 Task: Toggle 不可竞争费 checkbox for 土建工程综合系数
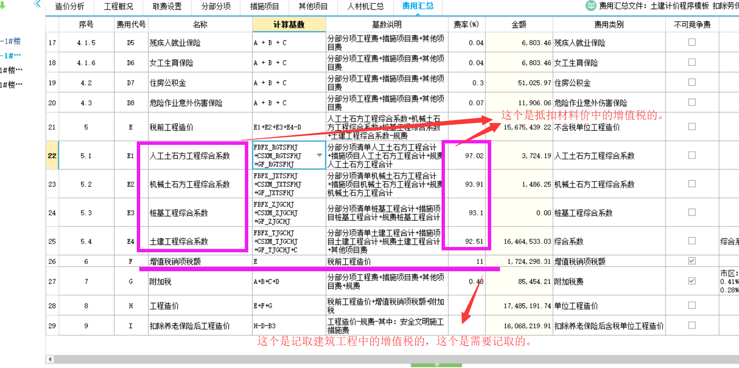point(692,241)
